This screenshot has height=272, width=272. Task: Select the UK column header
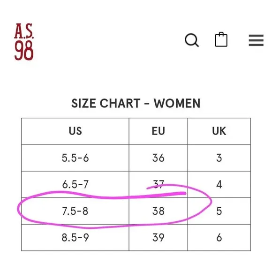click(x=219, y=131)
